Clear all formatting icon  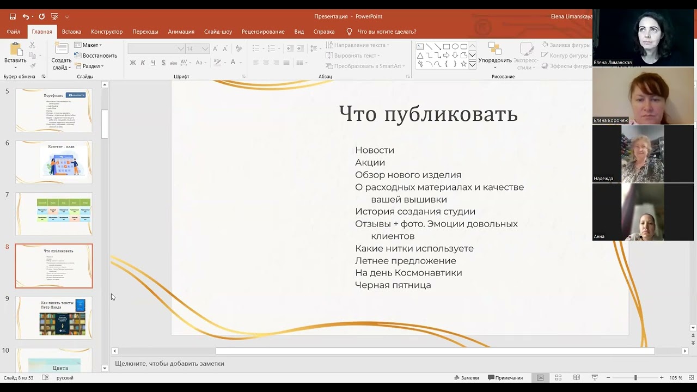pos(238,48)
